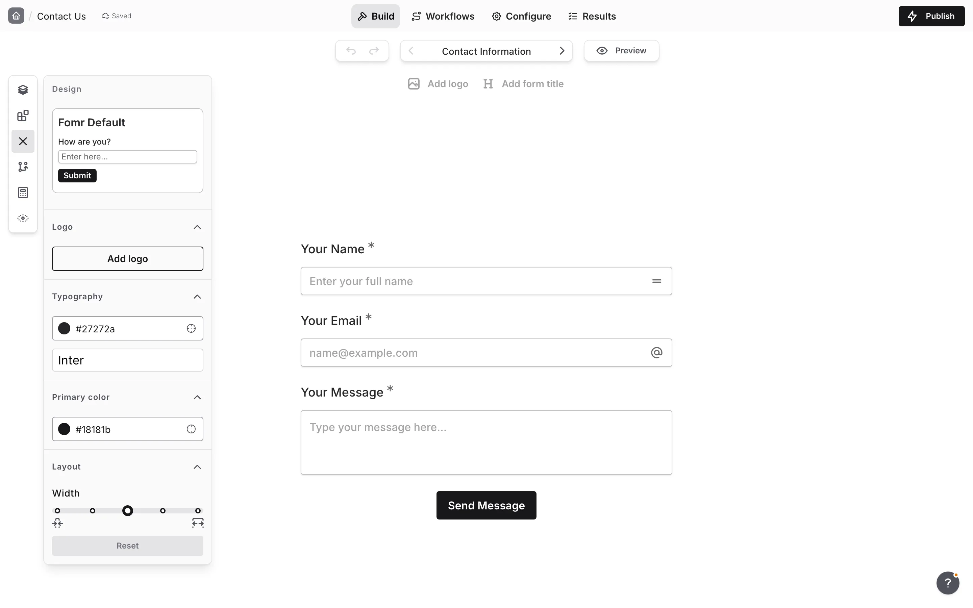Screen dimensions: 973x608
Task: Select the Fomr Default theme card
Action: [x=127, y=150]
